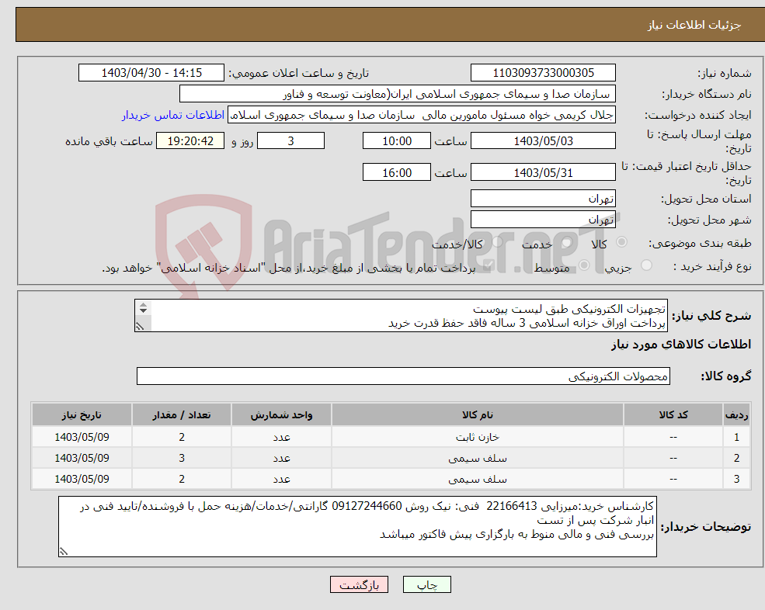Click the کد کالا column header
765x610 pixels.
[673, 415]
